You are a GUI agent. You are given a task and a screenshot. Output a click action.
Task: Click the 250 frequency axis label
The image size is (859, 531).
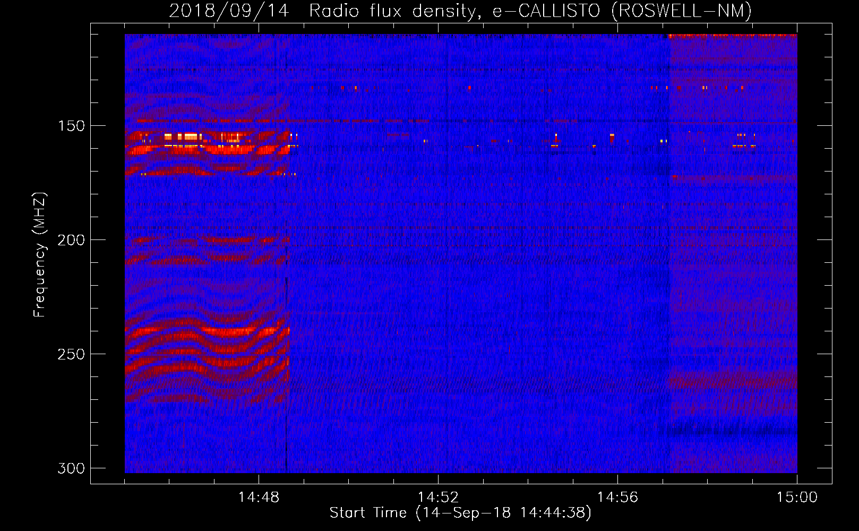point(71,354)
